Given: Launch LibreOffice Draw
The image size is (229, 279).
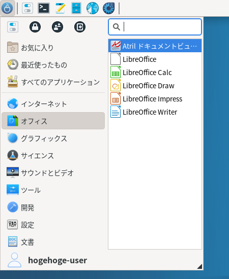Looking at the screenshot, I should (x=155, y=85).
